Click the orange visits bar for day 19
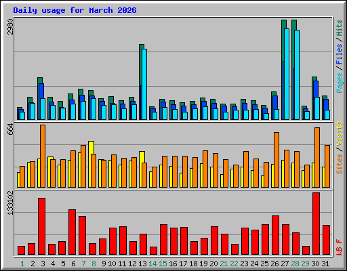Viewport: 347px width, 271px height. (205, 169)
